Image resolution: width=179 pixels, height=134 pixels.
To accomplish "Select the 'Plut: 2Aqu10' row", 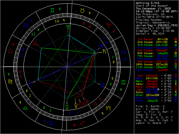I will 156,101.
